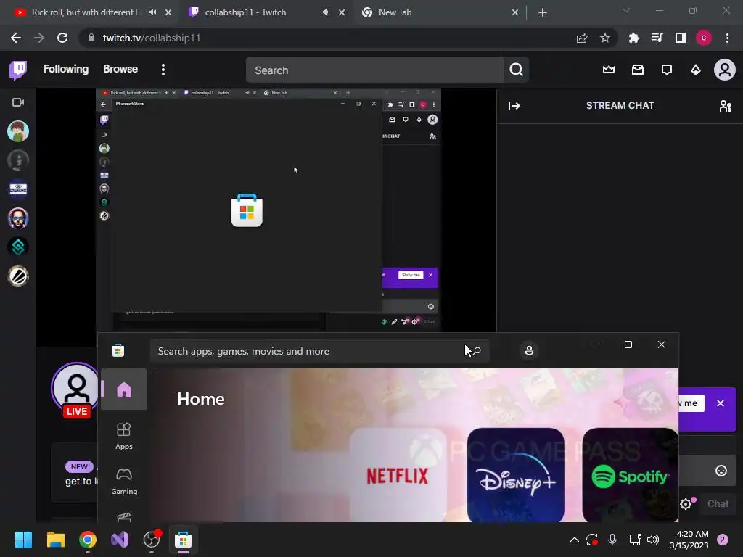The height and width of the screenshot is (557, 743).
Task: Open the notification center badge
Action: (723, 540)
